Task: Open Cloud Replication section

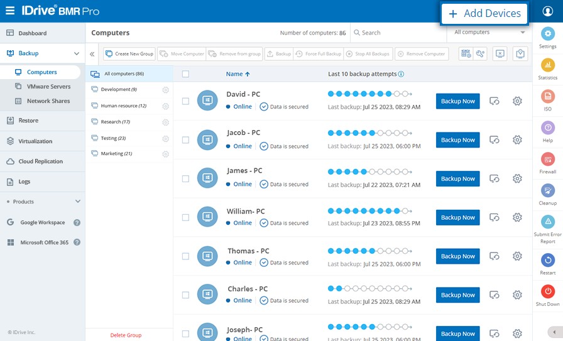Action: (x=42, y=161)
